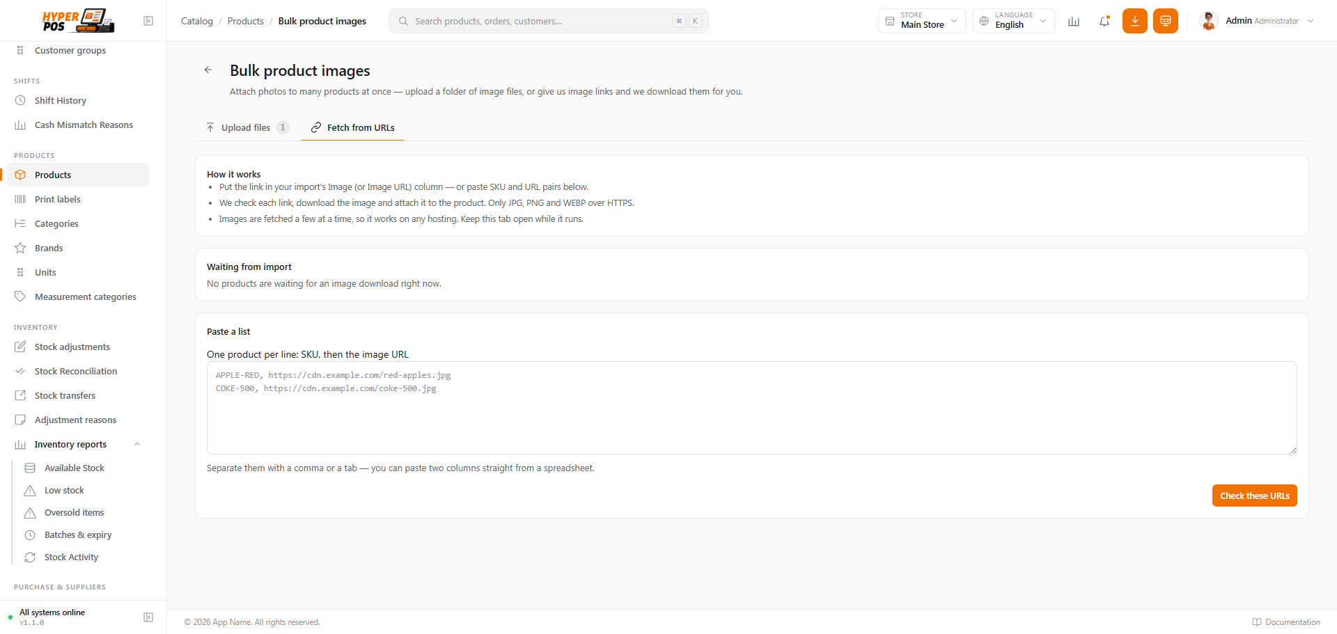Click the Inventory reports chart icon
The height and width of the screenshot is (634, 1337).
click(x=20, y=444)
